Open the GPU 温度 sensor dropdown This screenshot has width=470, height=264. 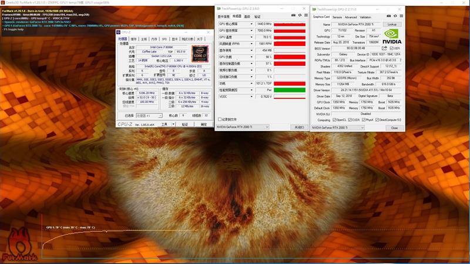pos(251,37)
